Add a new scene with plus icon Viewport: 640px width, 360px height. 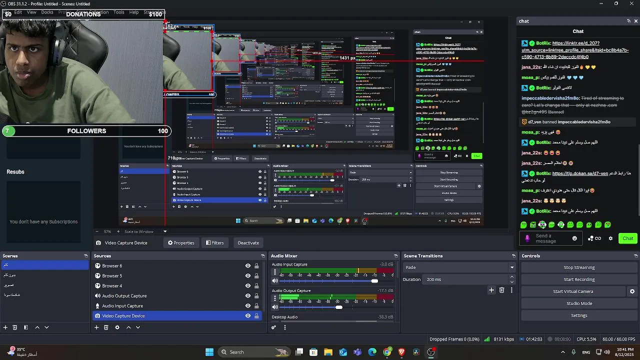pyautogui.click(x=5, y=327)
